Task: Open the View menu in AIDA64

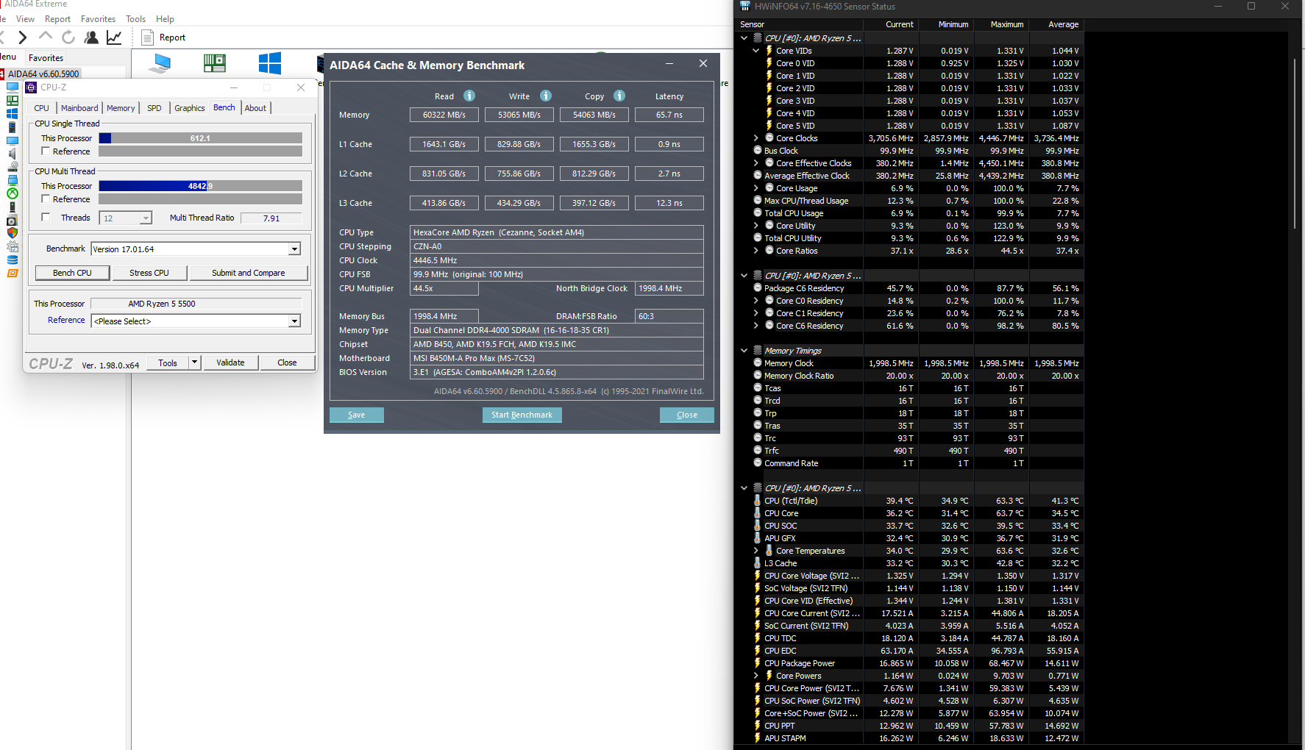Action: pos(26,19)
